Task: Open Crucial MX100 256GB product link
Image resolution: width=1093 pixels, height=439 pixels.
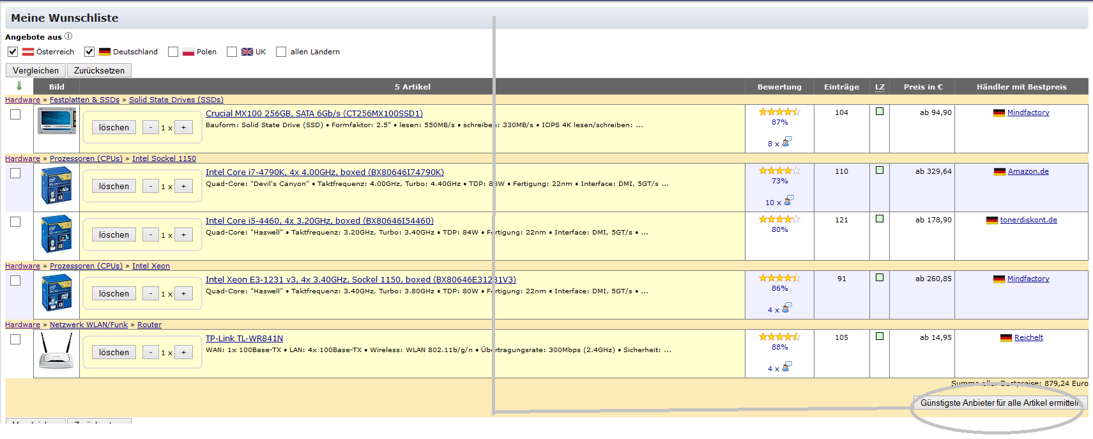Action: pyautogui.click(x=314, y=113)
